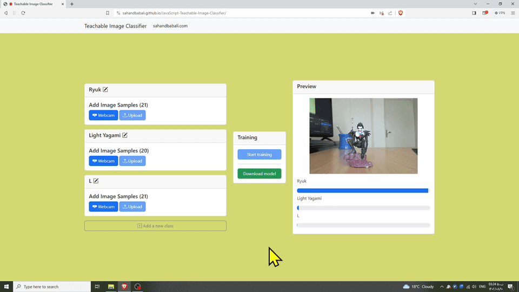Edit the L class name
Screen dimensions: 519x292
click(x=96, y=181)
